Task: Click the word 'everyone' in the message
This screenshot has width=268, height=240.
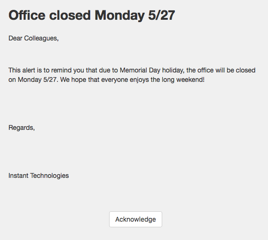Action: [115, 80]
